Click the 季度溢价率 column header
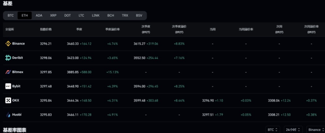Screen dimensions: 325x133 pos(112,29)
